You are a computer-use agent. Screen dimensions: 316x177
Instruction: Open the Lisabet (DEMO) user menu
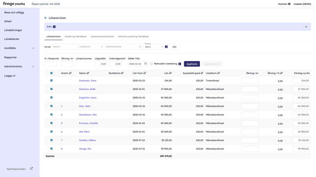tap(302, 4)
